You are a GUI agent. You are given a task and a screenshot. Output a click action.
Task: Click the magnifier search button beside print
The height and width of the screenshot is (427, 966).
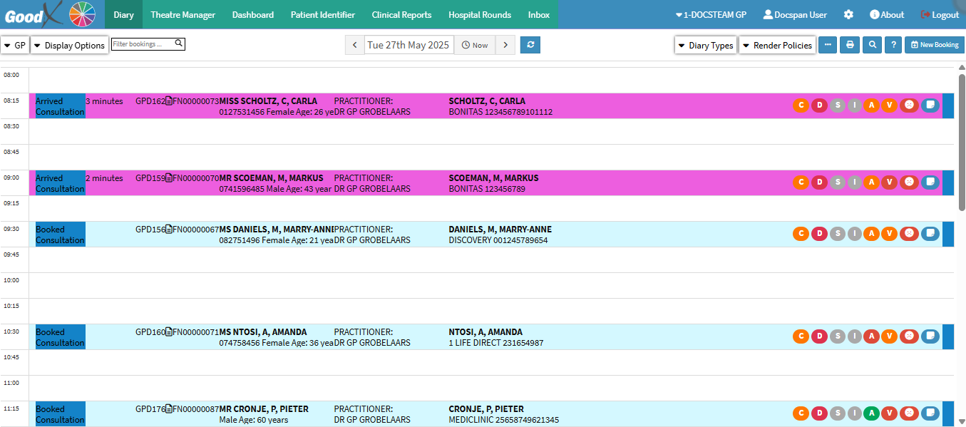[x=871, y=45]
